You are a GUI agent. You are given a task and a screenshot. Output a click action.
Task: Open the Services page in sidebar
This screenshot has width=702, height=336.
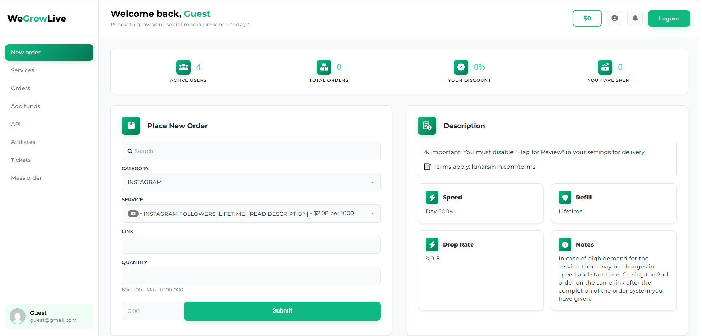(23, 70)
